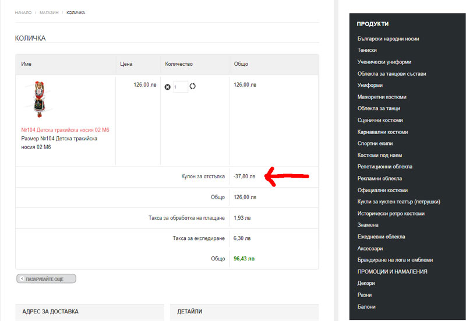Click the 6,30 лв shipping fee value

[242, 238]
